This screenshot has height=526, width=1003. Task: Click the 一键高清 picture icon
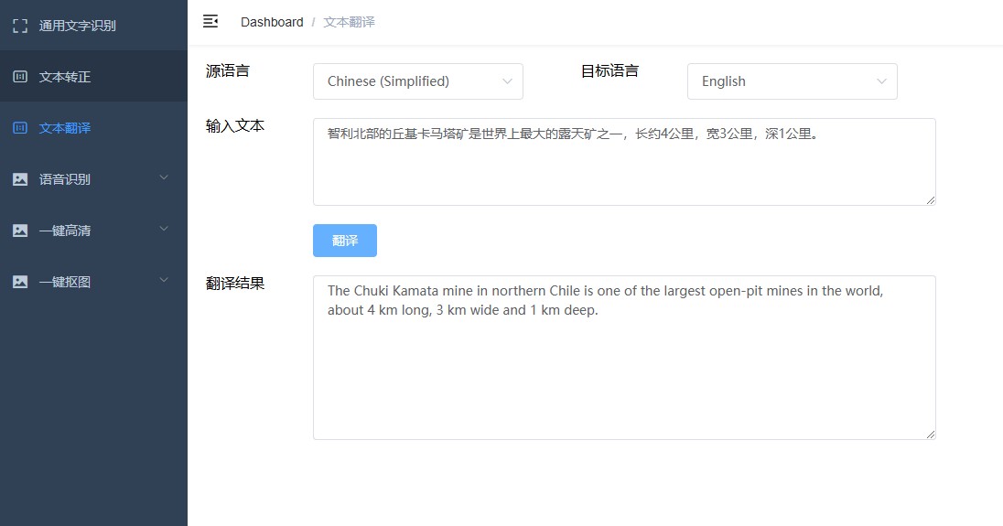pos(20,231)
